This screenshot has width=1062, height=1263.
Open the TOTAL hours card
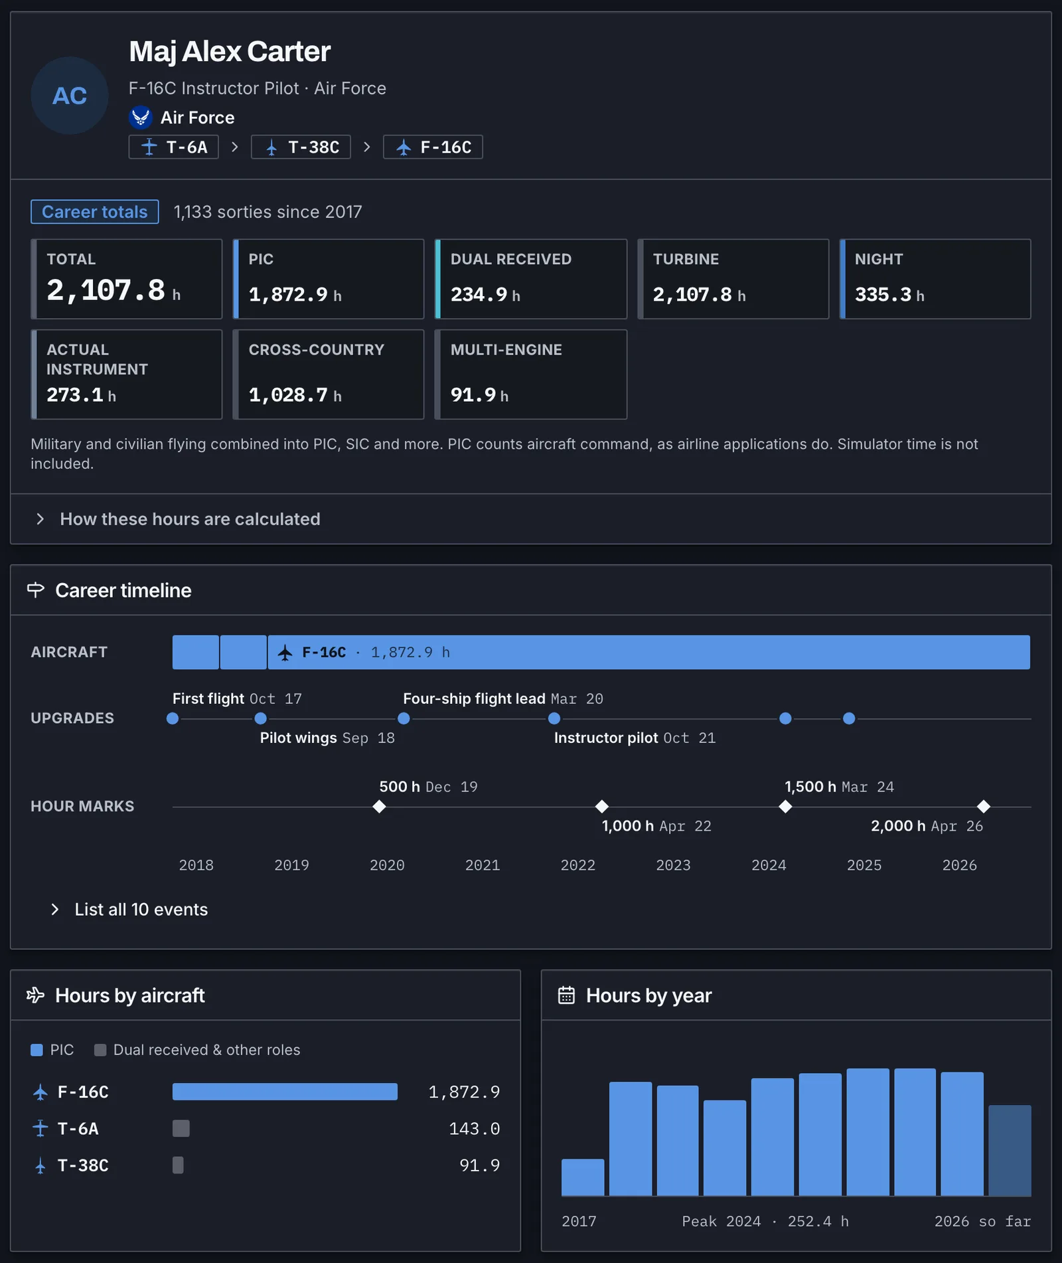(127, 279)
